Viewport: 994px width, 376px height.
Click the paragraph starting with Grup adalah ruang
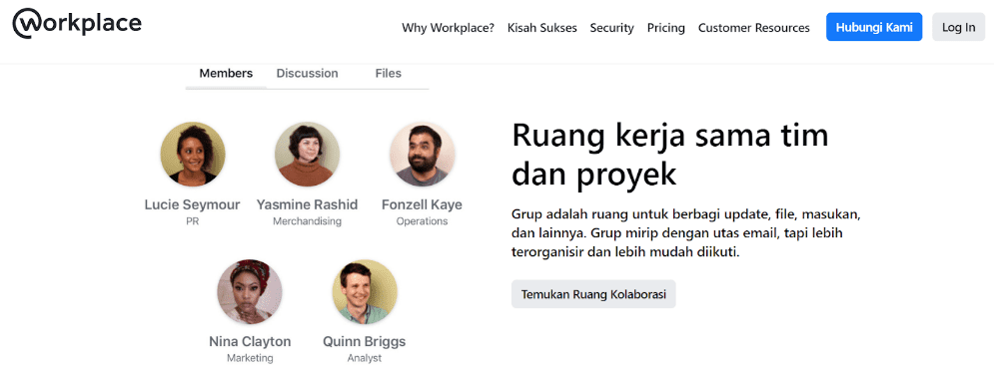click(x=686, y=233)
